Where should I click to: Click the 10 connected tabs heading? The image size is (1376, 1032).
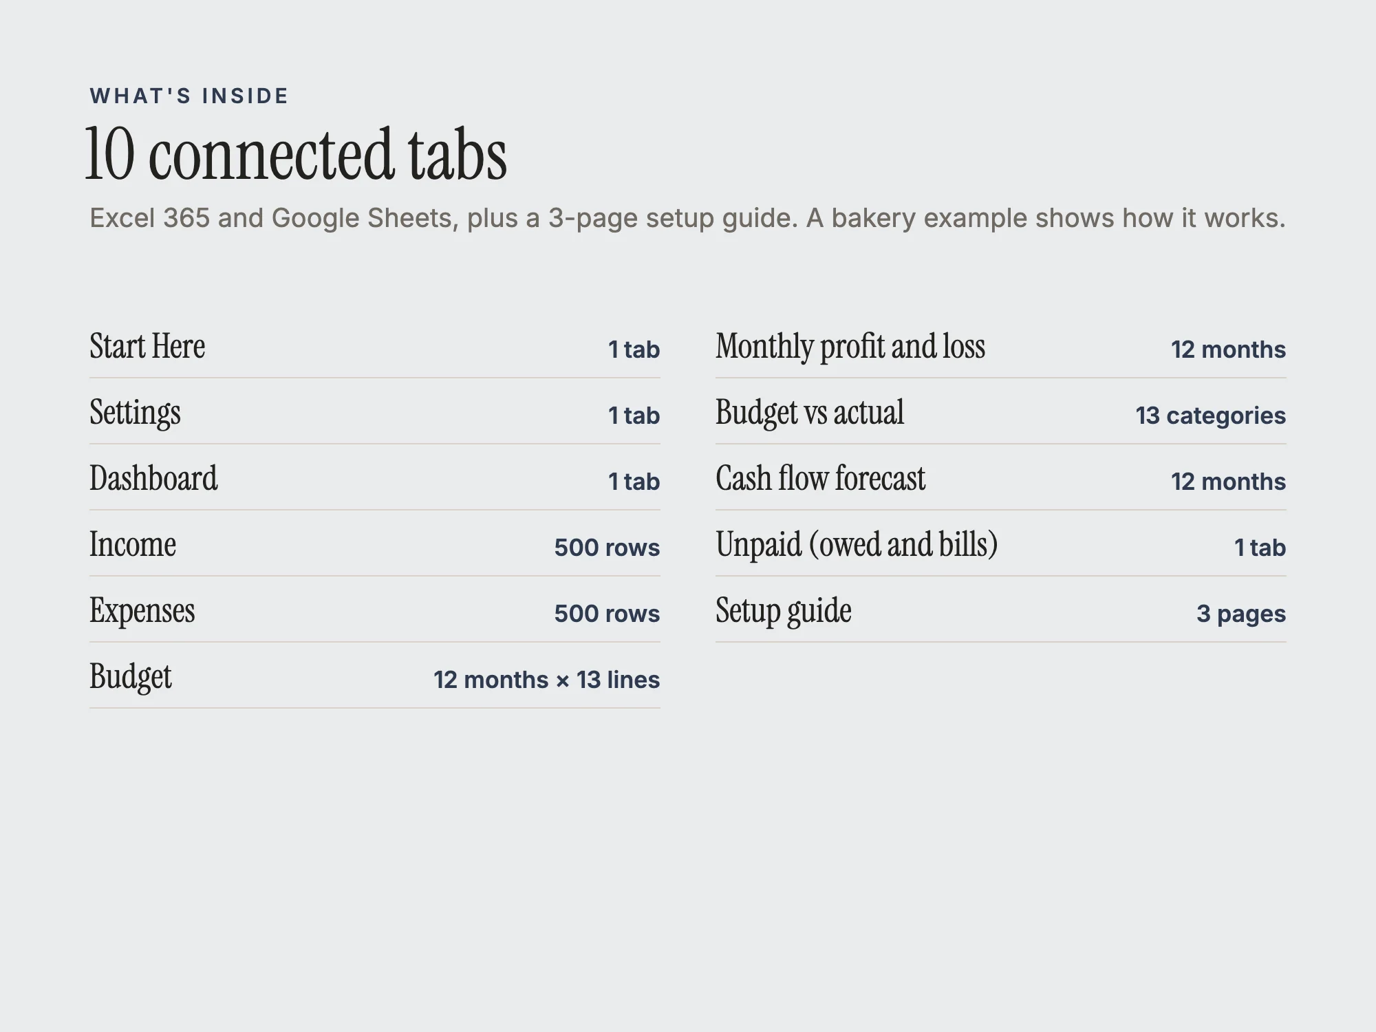pyautogui.click(x=296, y=154)
